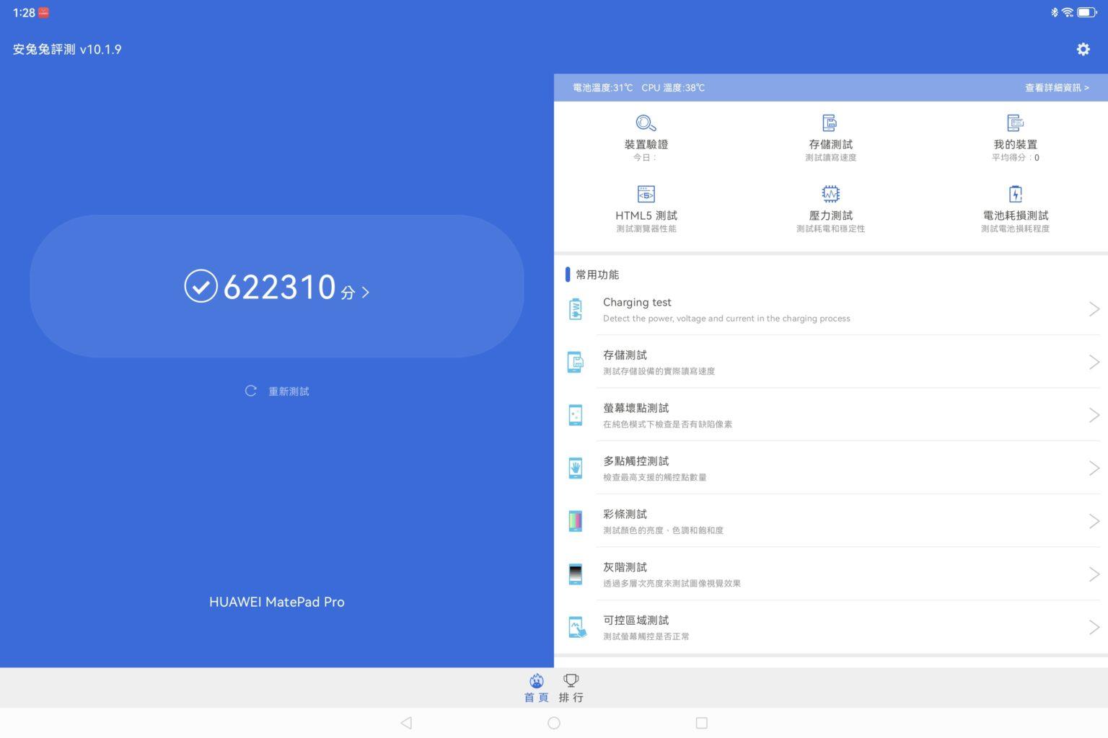Viewport: 1108px width, 738px height.
Task: Open 我的裝置 my device panel
Action: [x=1015, y=133]
